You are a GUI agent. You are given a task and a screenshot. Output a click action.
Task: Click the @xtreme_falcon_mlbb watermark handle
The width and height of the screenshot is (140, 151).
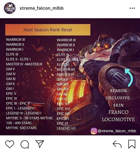117,131
